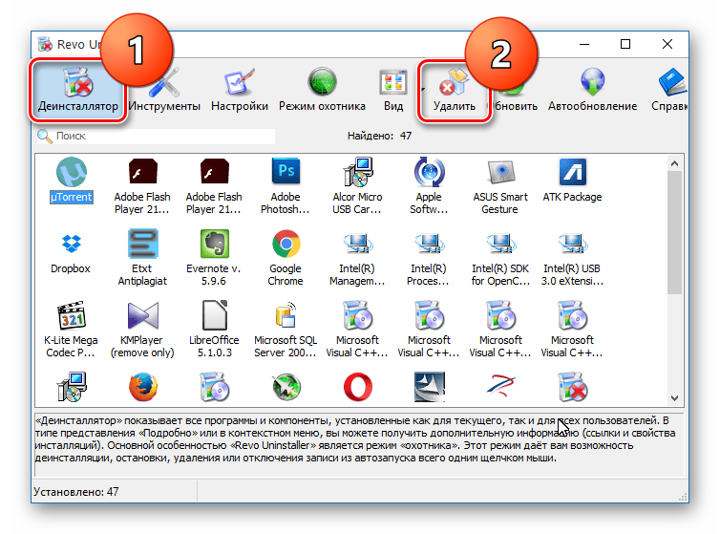
Task: Select Intel(R) USB 3.0 eXtensible entry
Action: click(572, 257)
